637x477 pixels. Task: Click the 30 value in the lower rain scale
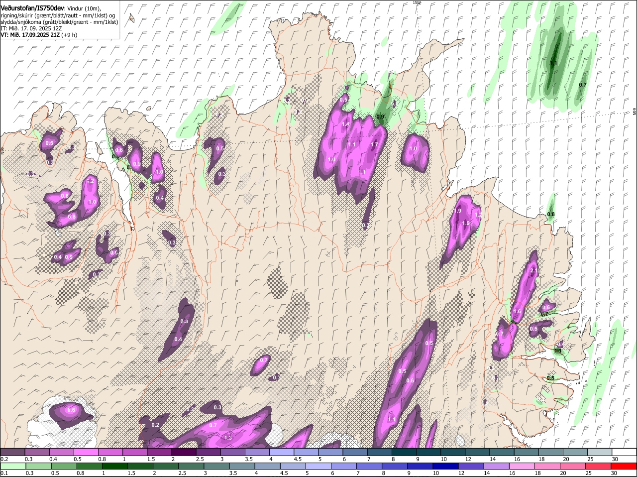614,473
